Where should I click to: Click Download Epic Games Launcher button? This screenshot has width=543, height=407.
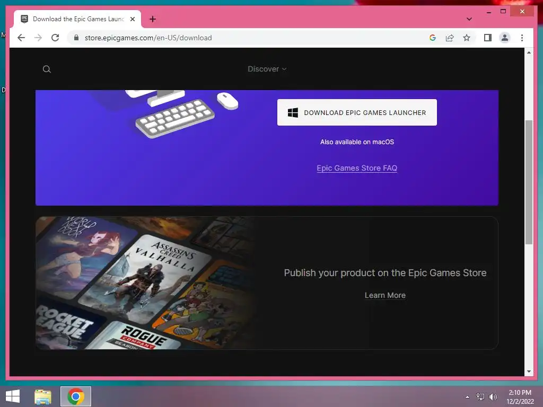(357, 112)
